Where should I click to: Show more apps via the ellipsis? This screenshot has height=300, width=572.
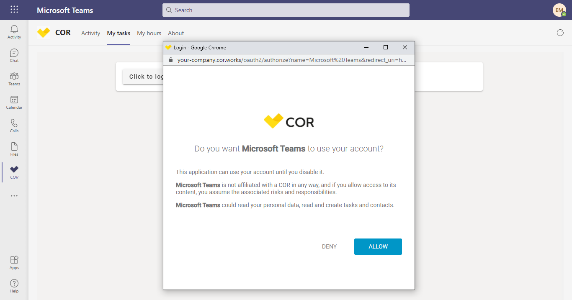[x=14, y=196]
